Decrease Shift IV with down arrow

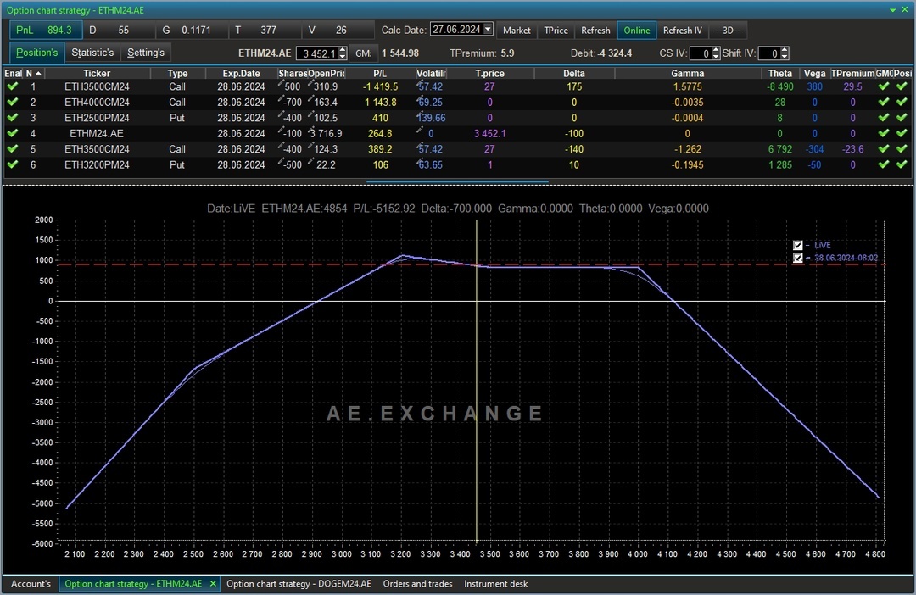tap(785, 57)
